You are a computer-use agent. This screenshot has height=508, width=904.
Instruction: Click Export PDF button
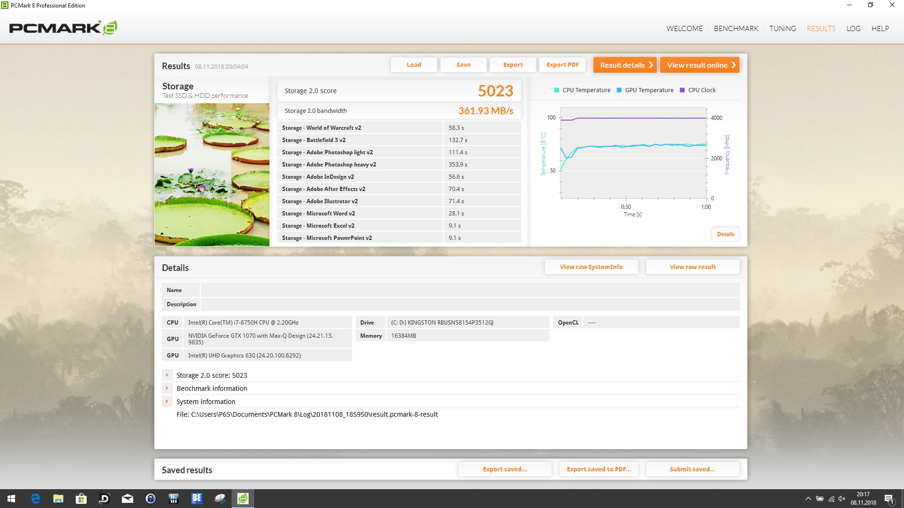[562, 65]
